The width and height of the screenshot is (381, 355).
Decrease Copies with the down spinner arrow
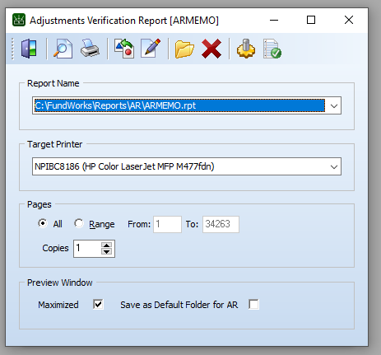[x=106, y=252]
